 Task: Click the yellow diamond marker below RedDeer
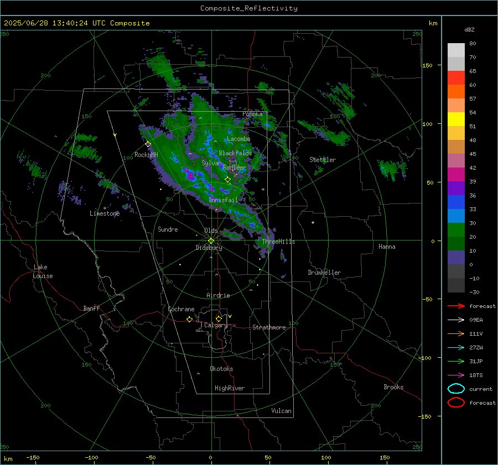tap(227, 180)
